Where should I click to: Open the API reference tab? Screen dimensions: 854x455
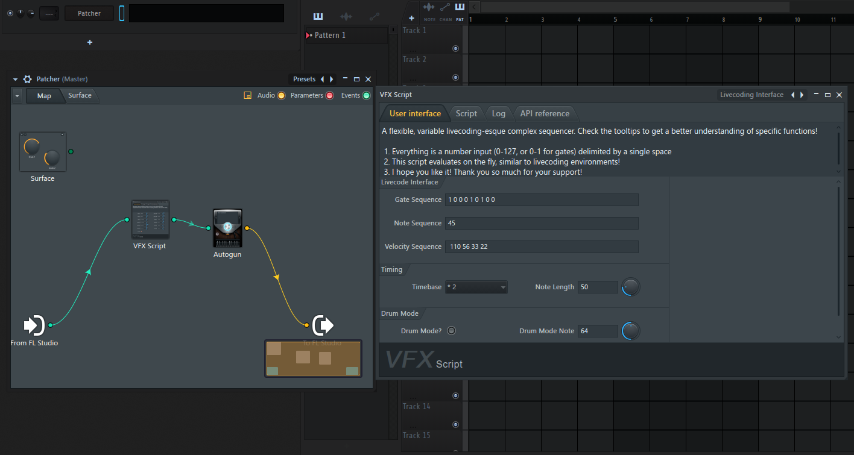pyautogui.click(x=545, y=113)
